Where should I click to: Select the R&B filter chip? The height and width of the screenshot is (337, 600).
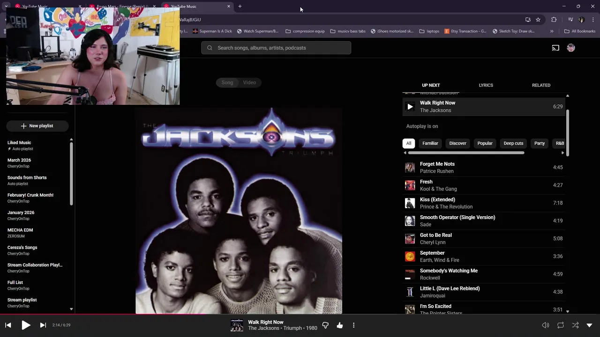pyautogui.click(x=560, y=143)
